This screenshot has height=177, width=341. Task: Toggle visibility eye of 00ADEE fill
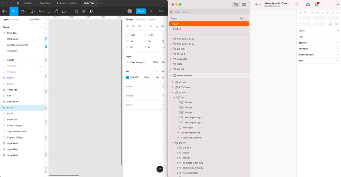157,77
